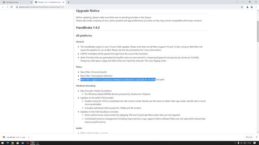Open a new browser tab
The image size is (259, 145).
click(68, 2)
